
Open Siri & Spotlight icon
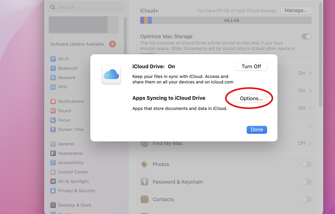click(x=53, y=181)
